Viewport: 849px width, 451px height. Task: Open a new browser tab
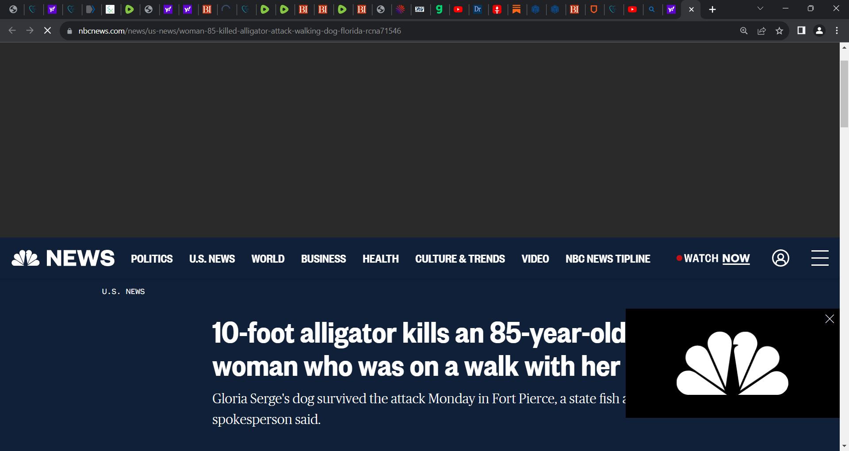tap(712, 9)
